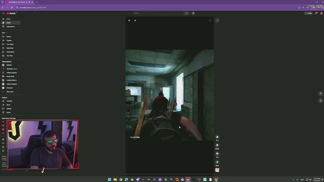Open the maherco gaming channel
This screenshot has height=182, width=324.
[10, 73]
